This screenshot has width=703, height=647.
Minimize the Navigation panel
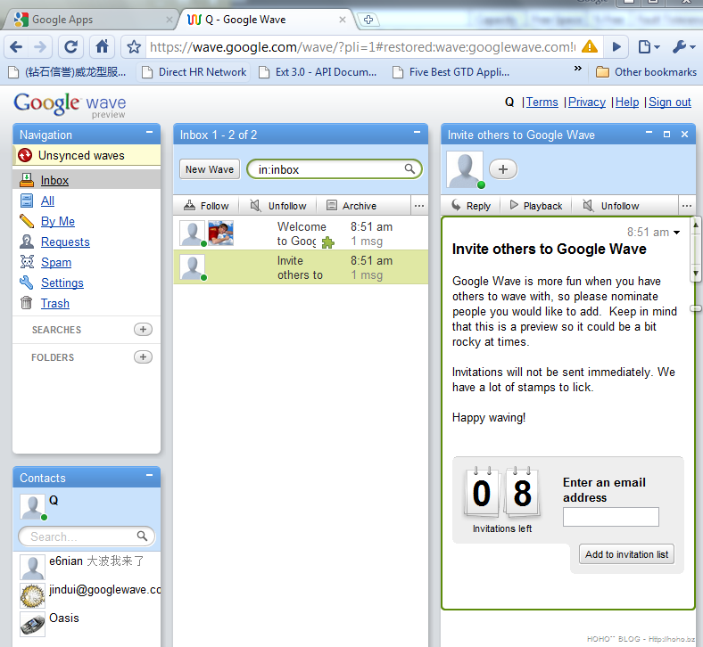(x=149, y=133)
